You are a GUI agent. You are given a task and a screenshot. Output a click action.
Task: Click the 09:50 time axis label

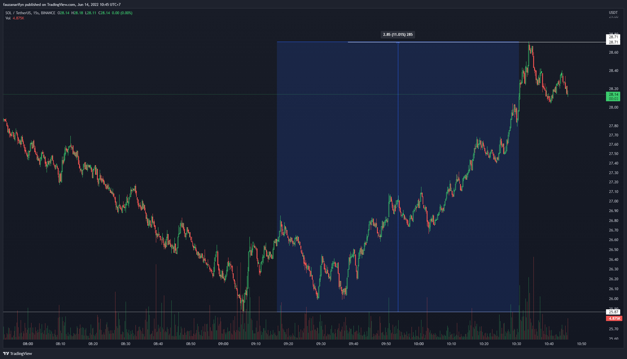[386, 344]
